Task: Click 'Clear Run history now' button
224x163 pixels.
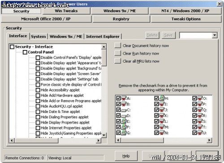Action: [118, 53]
